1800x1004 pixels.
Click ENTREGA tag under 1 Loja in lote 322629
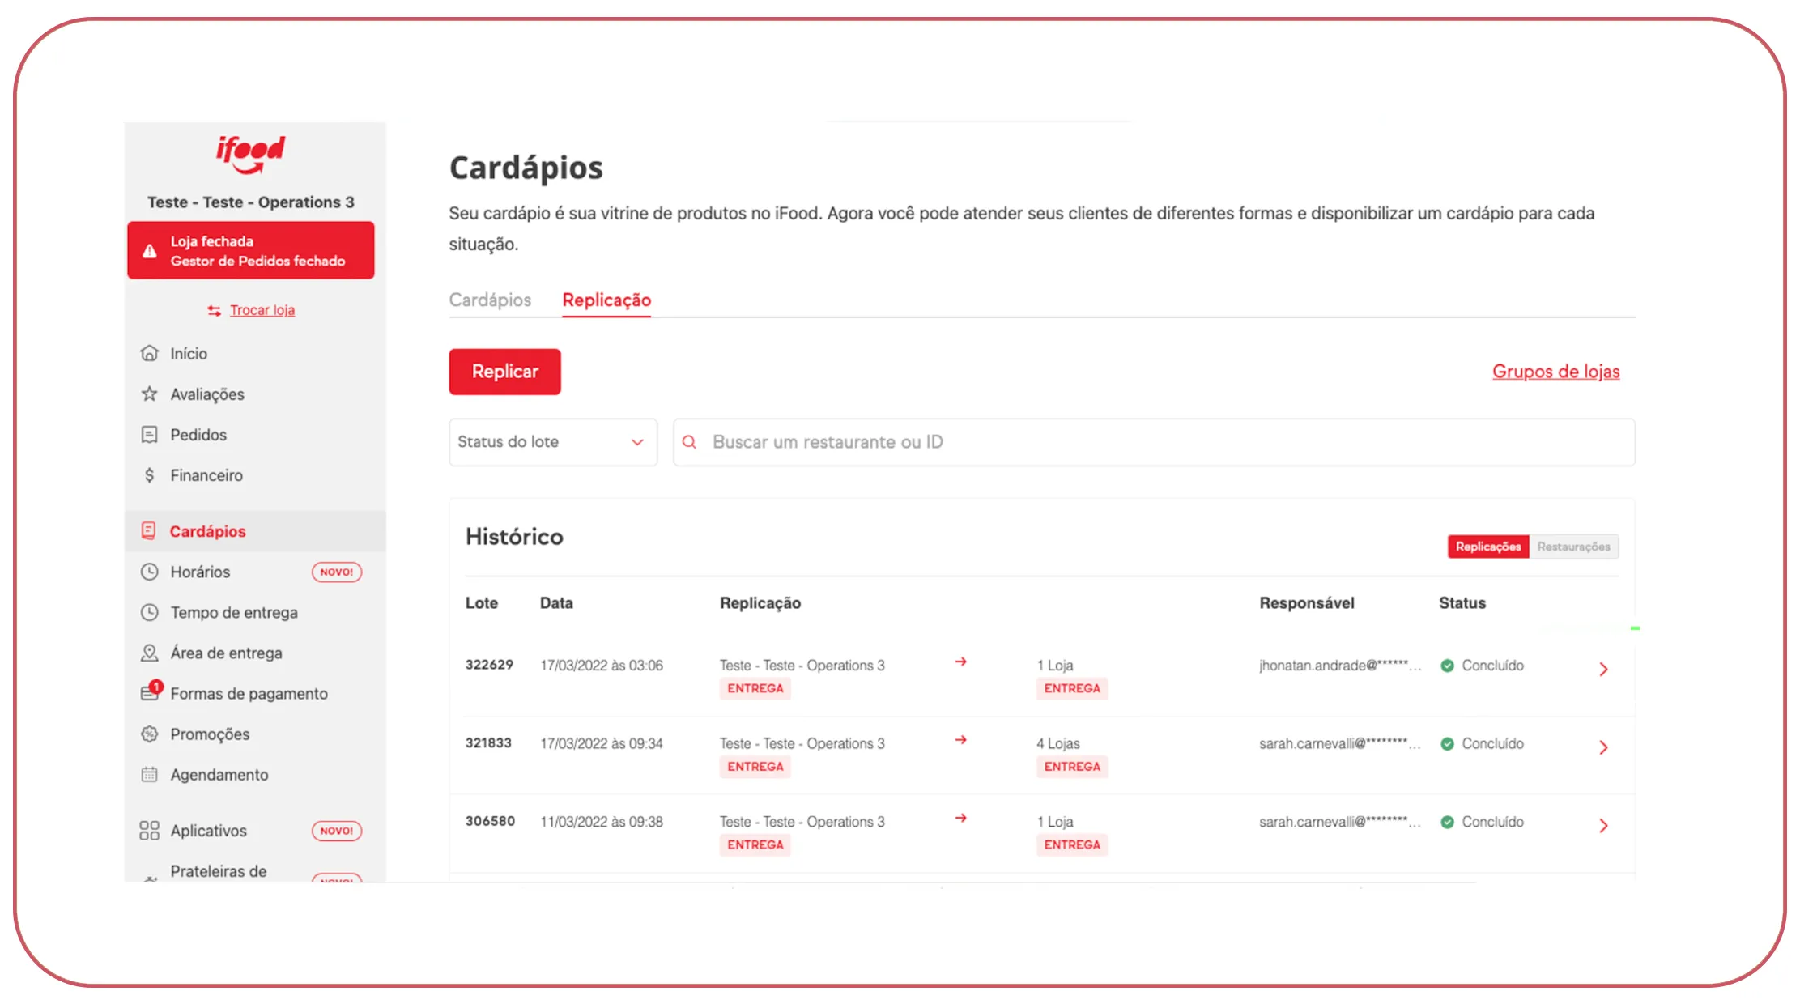(x=1072, y=688)
